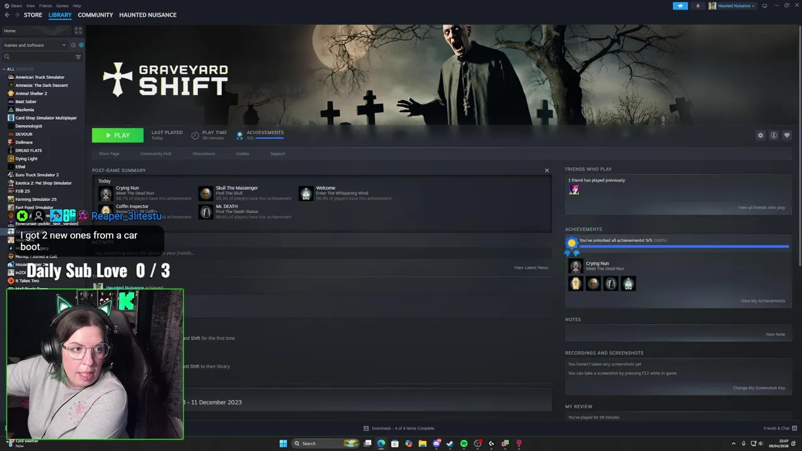
Task: Open the friend avatar under Friends Who Play
Action: (574, 190)
